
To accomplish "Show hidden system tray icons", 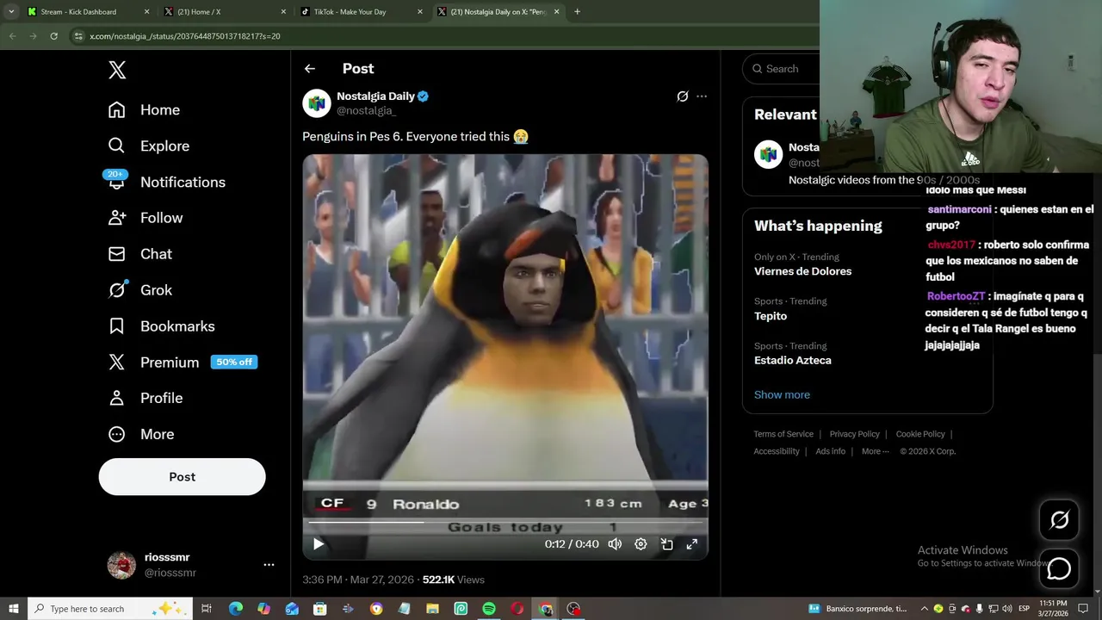I will pos(925,609).
